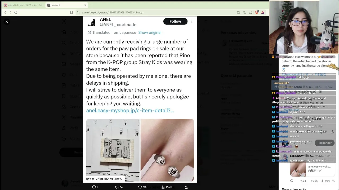Open a new browser tab with plus
The width and height of the screenshot is (339, 190).
[92, 5]
